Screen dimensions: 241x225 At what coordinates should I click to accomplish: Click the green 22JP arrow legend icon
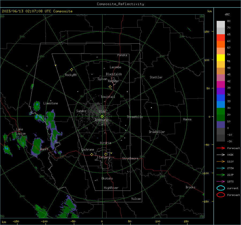(x=221, y=175)
